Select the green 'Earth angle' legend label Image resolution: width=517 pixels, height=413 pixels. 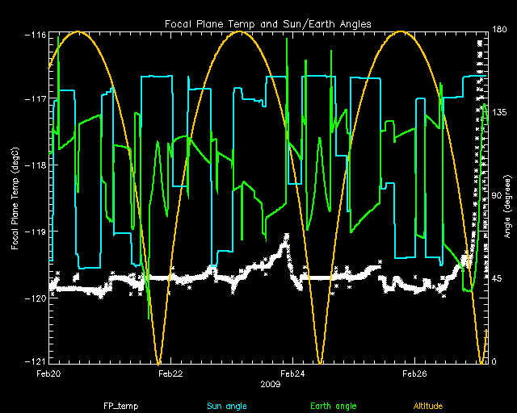click(333, 406)
